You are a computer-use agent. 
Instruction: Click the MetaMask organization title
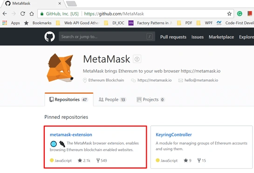point(106,59)
